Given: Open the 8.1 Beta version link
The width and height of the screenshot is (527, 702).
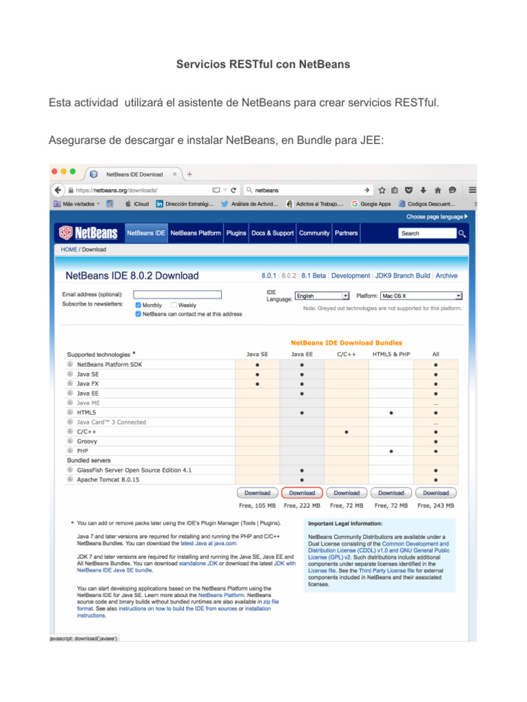Looking at the screenshot, I should [x=314, y=276].
